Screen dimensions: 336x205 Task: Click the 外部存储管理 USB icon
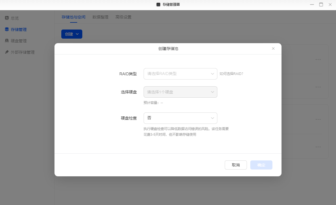(7, 52)
